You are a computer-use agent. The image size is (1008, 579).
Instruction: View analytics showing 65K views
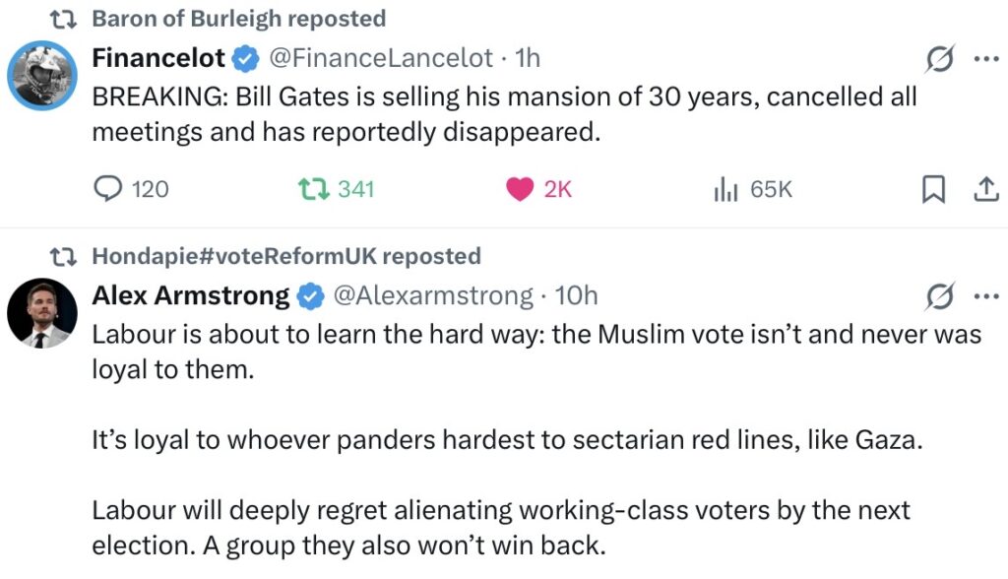coord(725,188)
